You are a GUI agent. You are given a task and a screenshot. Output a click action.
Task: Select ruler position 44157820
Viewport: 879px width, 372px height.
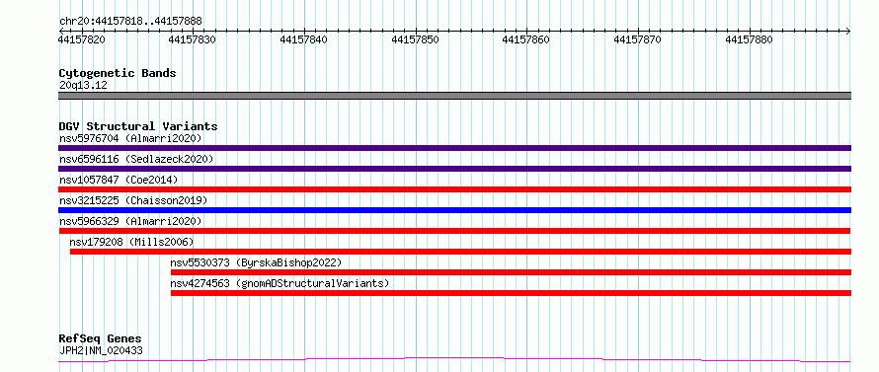point(81,39)
